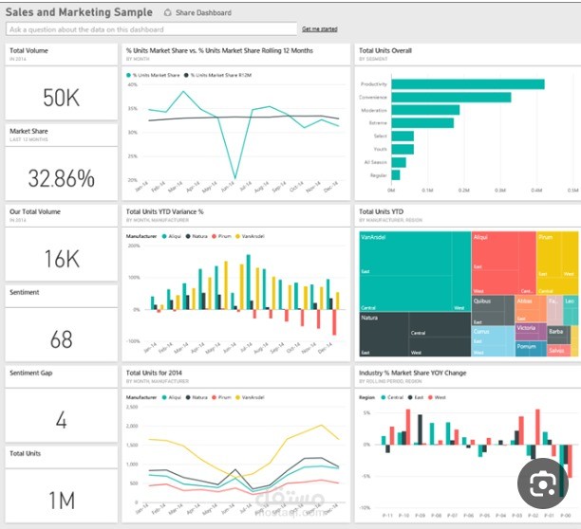The width and height of the screenshot is (581, 529).
Task: Open the Total Units 1M tile
Action: pyautogui.click(x=61, y=484)
